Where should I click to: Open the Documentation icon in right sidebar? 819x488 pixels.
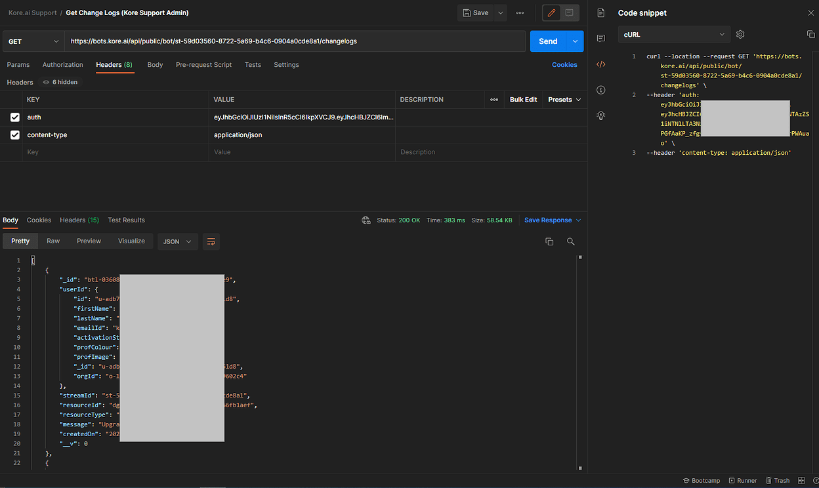coord(600,12)
